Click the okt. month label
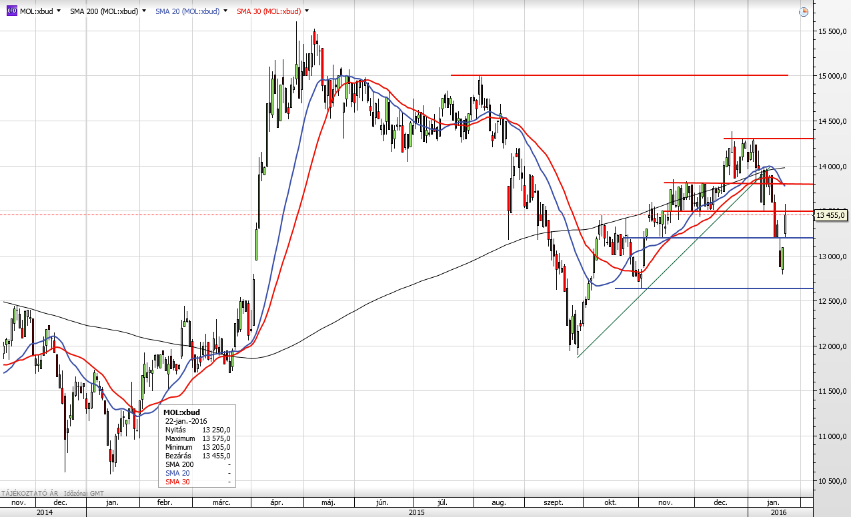The width and height of the screenshot is (851, 517). click(x=610, y=502)
